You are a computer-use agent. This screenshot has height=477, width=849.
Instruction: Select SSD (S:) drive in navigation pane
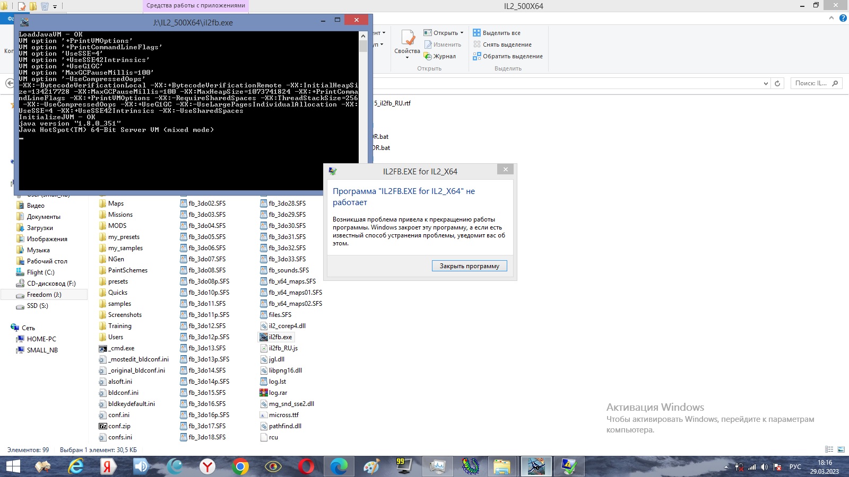coord(37,306)
